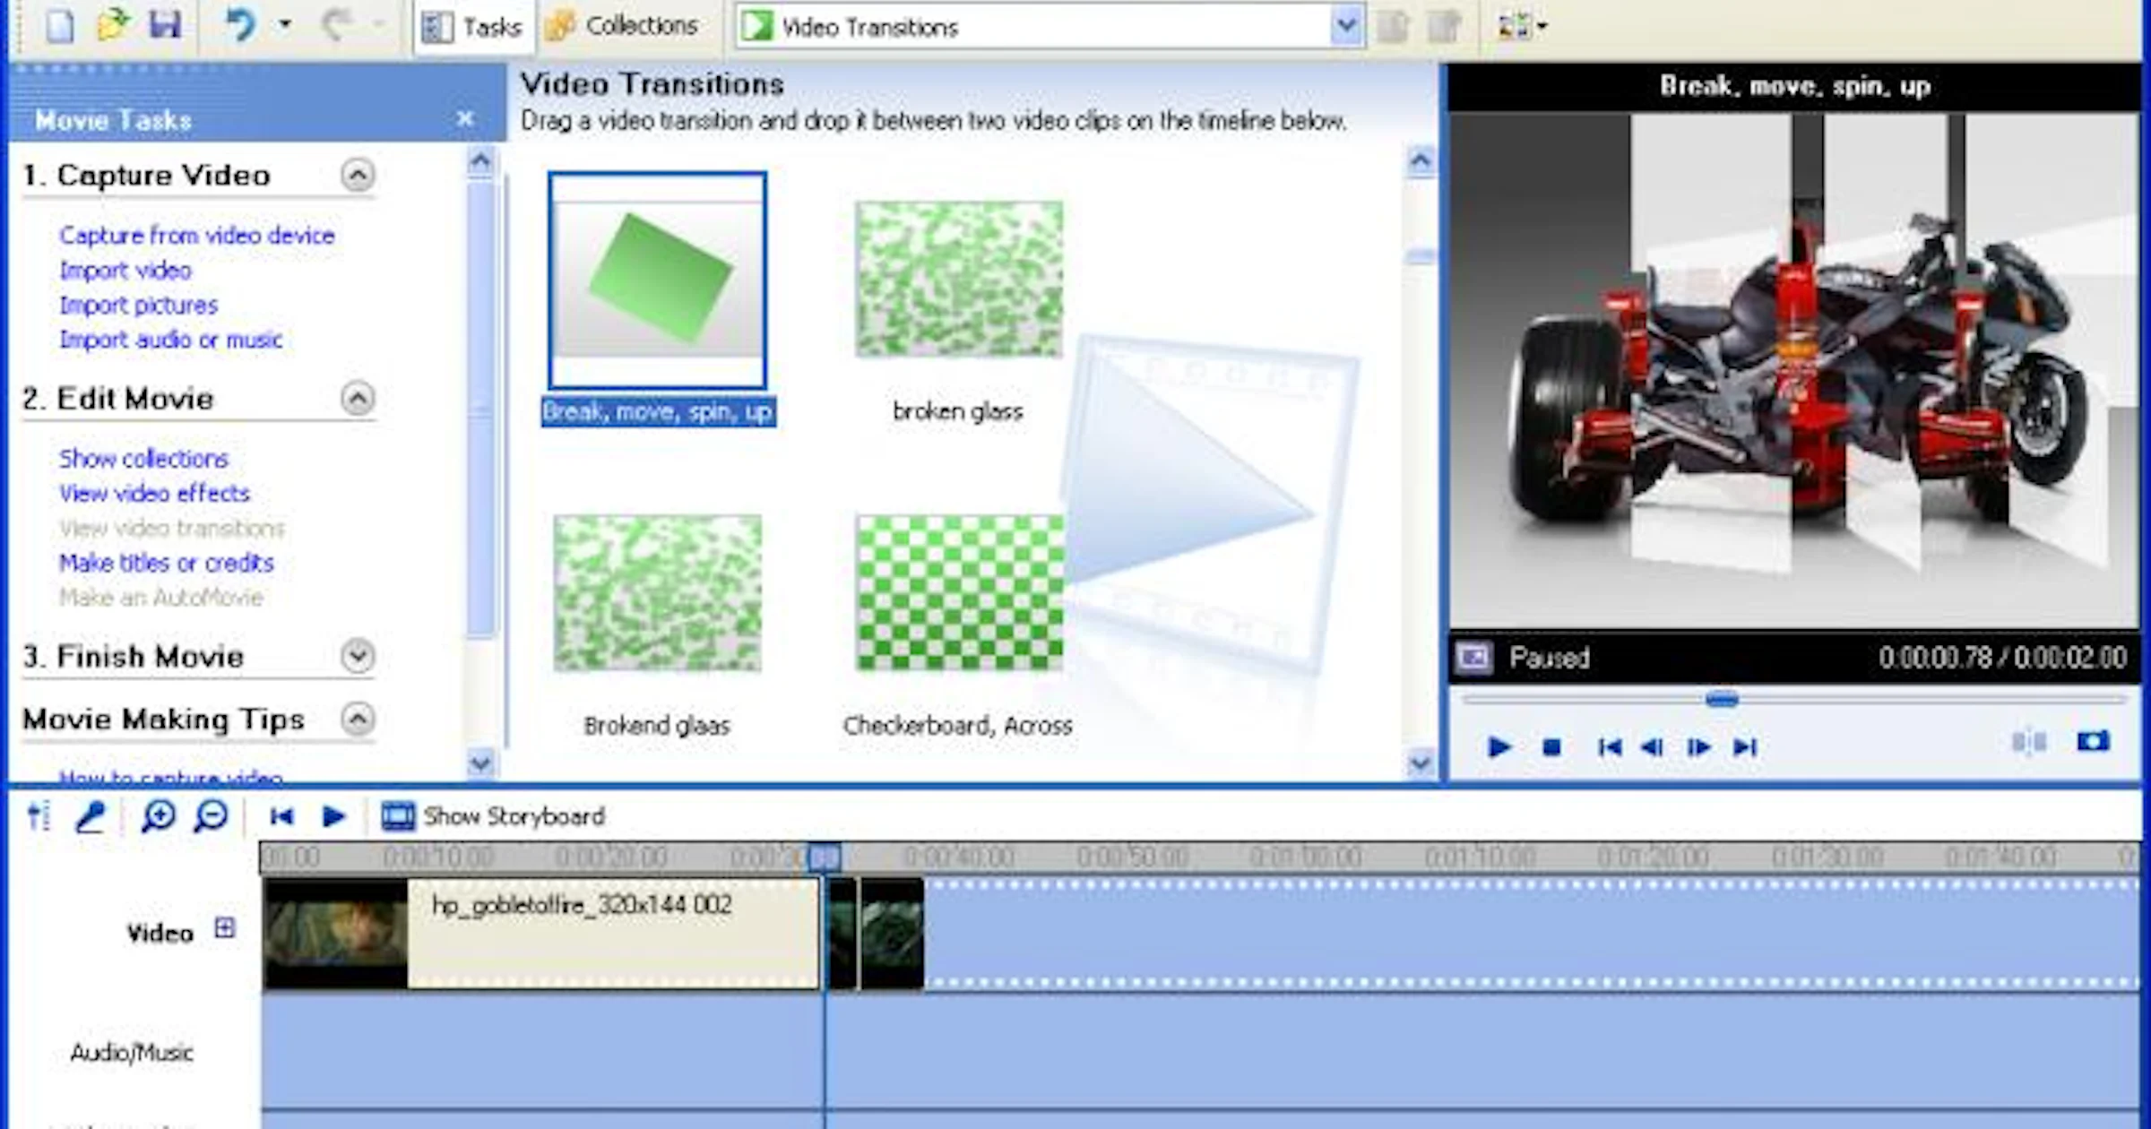Viewport: 2151px width, 1129px height.
Task: Select the broken glass transition thumbnail
Action: pyautogui.click(x=959, y=280)
